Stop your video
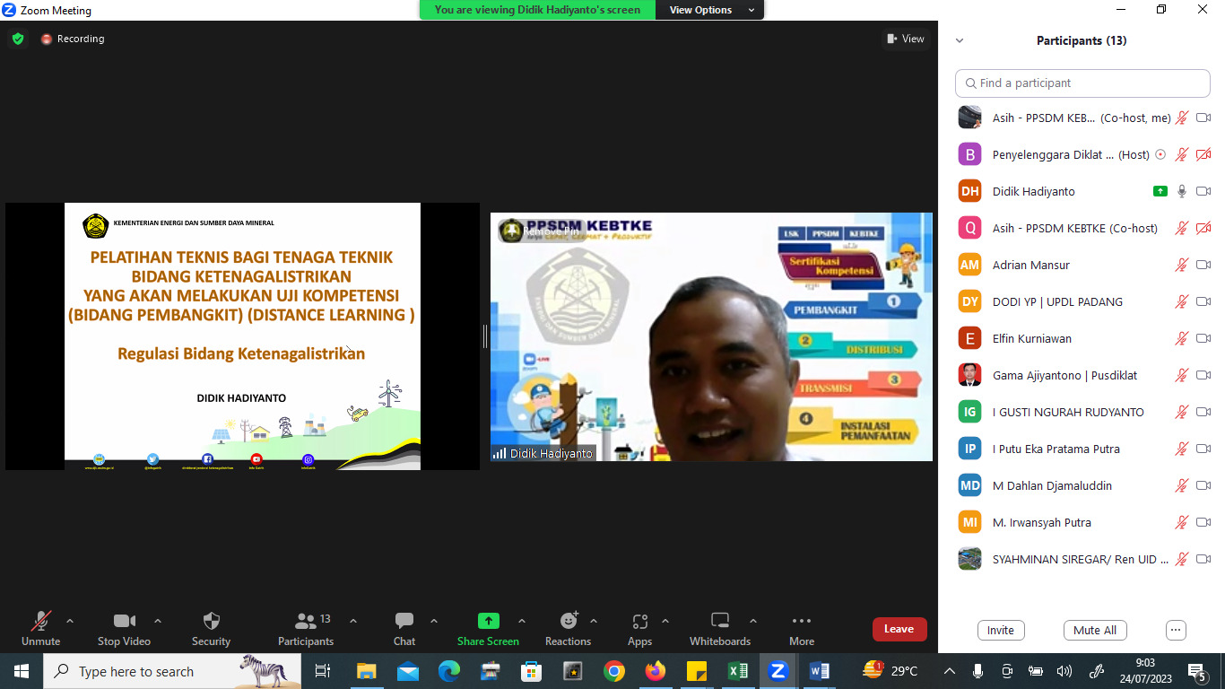This screenshot has height=689, width=1225. [x=124, y=628]
